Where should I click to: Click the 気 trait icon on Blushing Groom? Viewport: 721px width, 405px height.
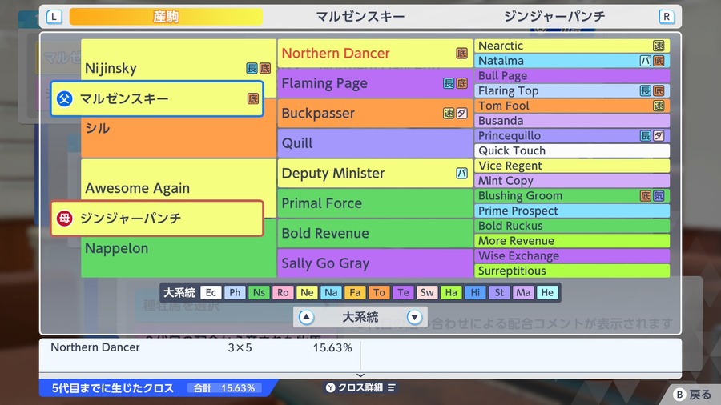[659, 195]
